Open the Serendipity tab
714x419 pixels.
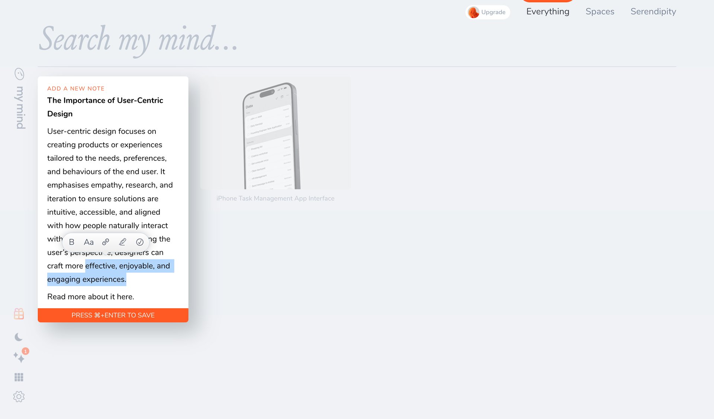point(653,12)
